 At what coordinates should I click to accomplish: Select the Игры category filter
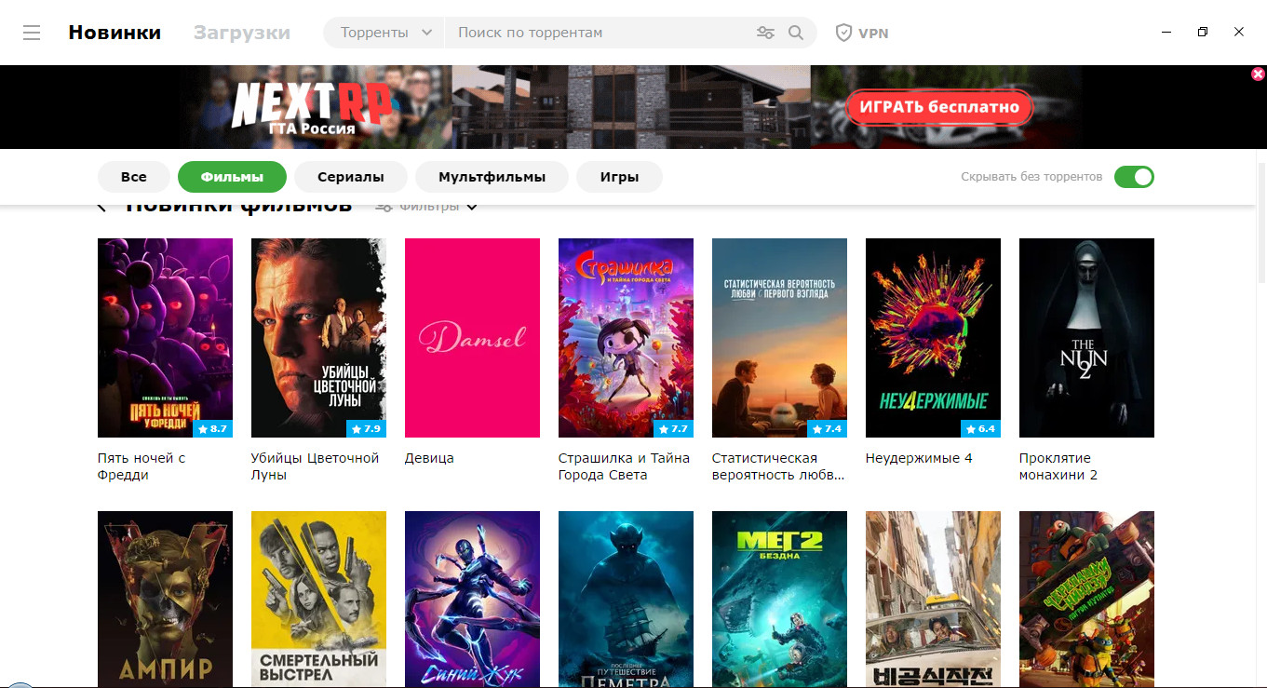pos(619,177)
